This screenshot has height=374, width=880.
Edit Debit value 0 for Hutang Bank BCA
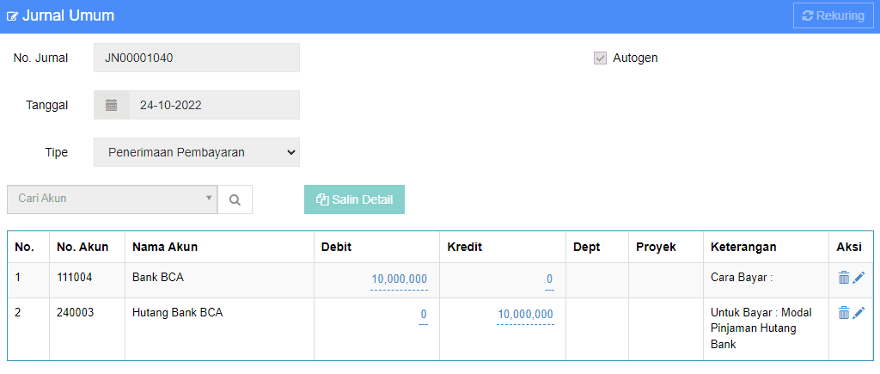[424, 315]
